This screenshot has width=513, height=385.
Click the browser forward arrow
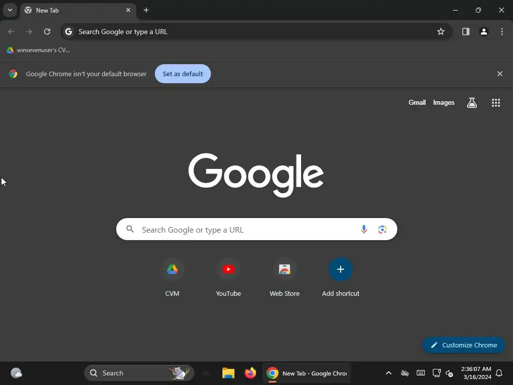(29, 32)
